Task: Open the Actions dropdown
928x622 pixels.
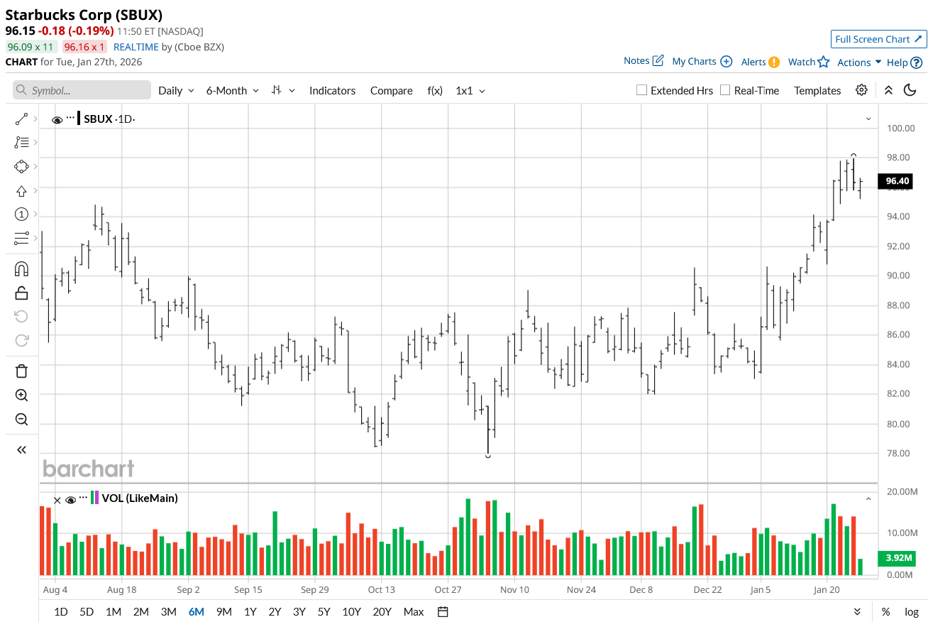Action: (859, 62)
